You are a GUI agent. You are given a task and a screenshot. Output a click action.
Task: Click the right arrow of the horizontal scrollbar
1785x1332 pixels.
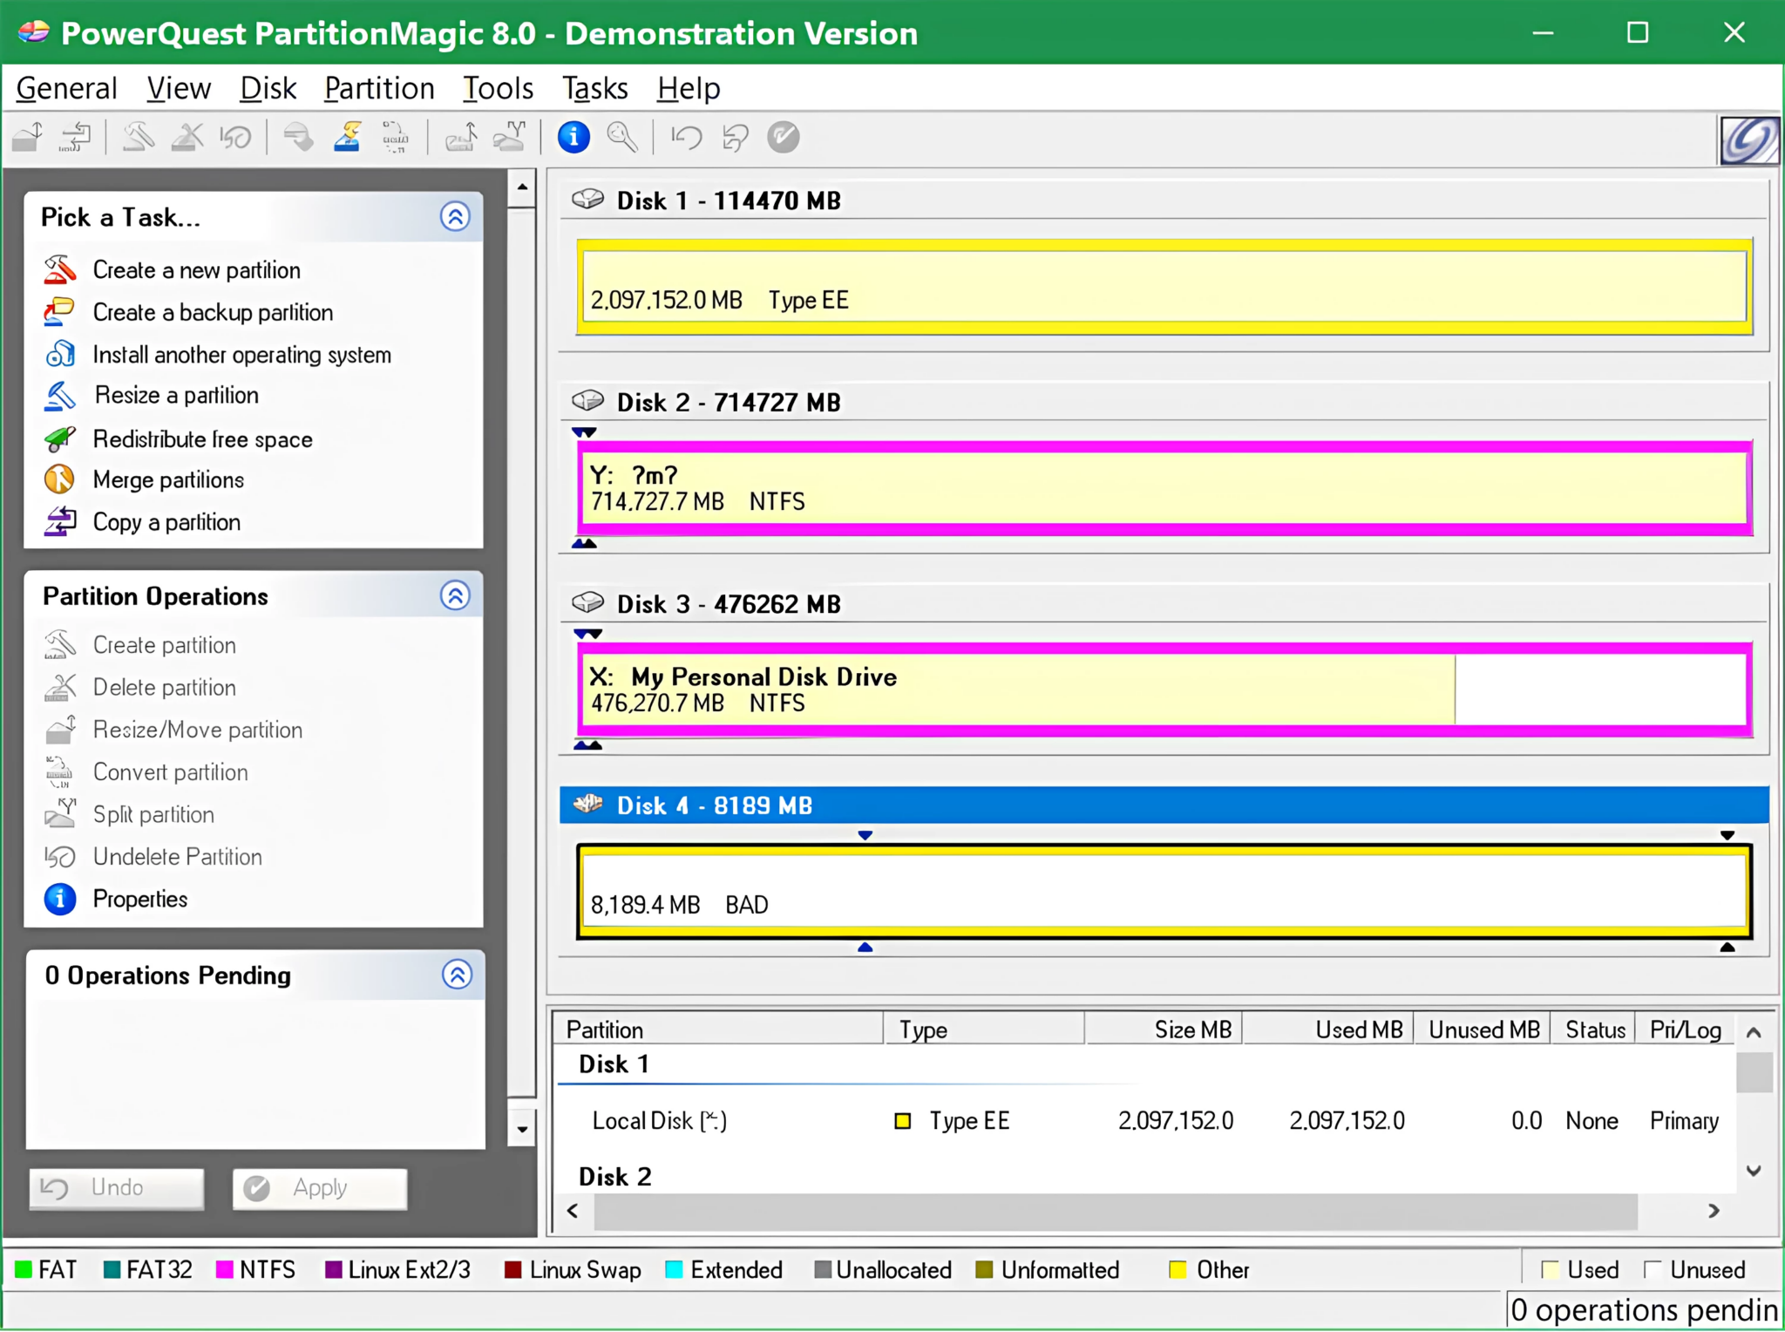[1714, 1211]
